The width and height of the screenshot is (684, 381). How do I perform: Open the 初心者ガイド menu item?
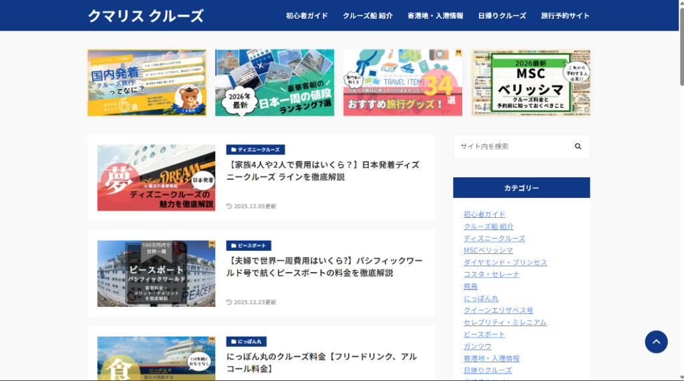[x=307, y=16]
